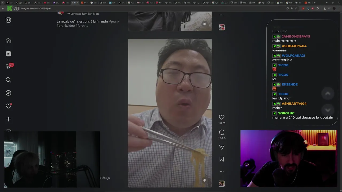
Task: Click chat username WOLFGARA21
Action: [x=293, y=55]
